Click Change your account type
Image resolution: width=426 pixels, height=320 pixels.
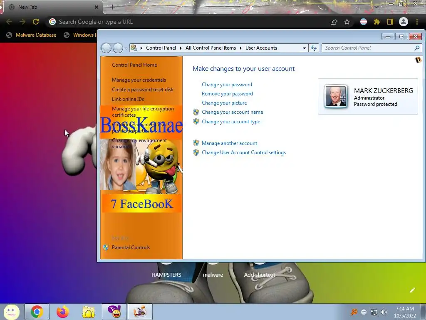230,122
